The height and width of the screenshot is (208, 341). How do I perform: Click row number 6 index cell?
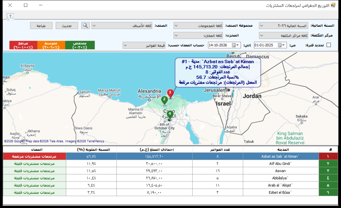[329, 192]
